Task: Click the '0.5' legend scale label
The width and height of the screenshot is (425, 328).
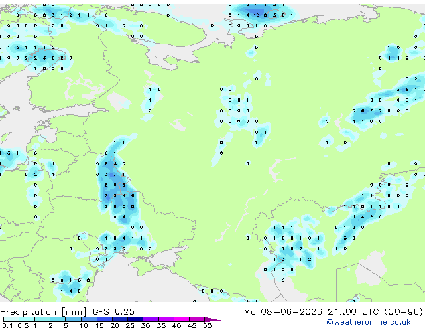Action: coord(23,325)
